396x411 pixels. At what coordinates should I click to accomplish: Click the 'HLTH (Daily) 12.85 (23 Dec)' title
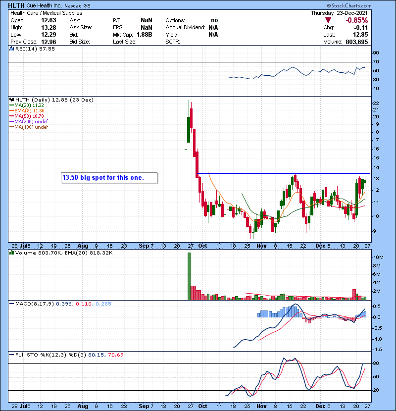(x=54, y=100)
